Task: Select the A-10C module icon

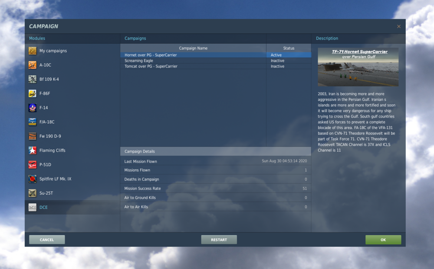Action: click(x=33, y=65)
